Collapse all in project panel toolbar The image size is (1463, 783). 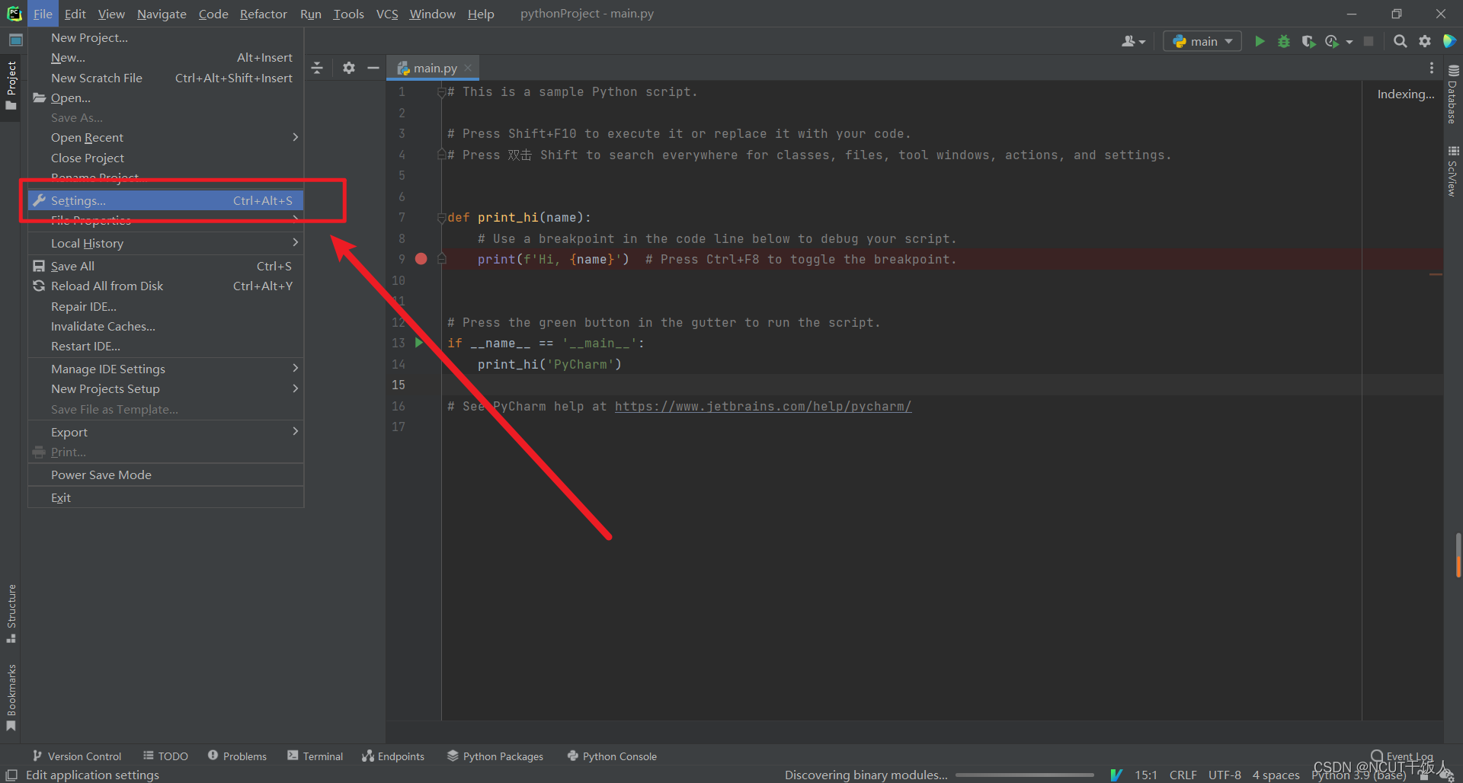pyautogui.click(x=317, y=68)
